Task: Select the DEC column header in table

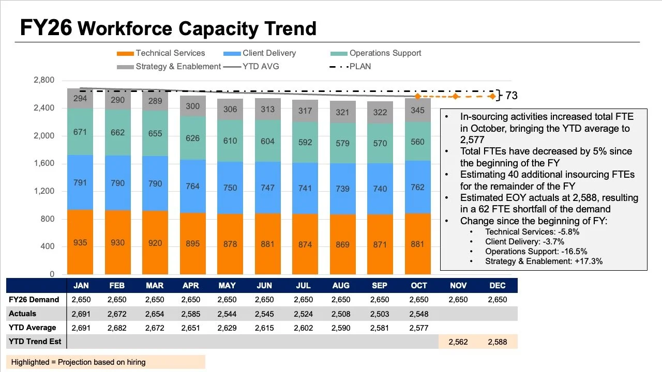Action: pos(497,285)
